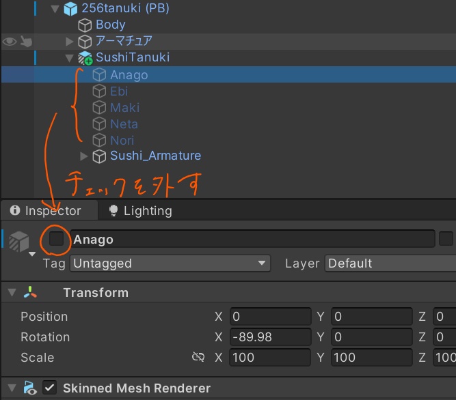Uncheck the Skinned Mesh Renderer enabled checkbox
This screenshot has height=400, width=456.
49,388
